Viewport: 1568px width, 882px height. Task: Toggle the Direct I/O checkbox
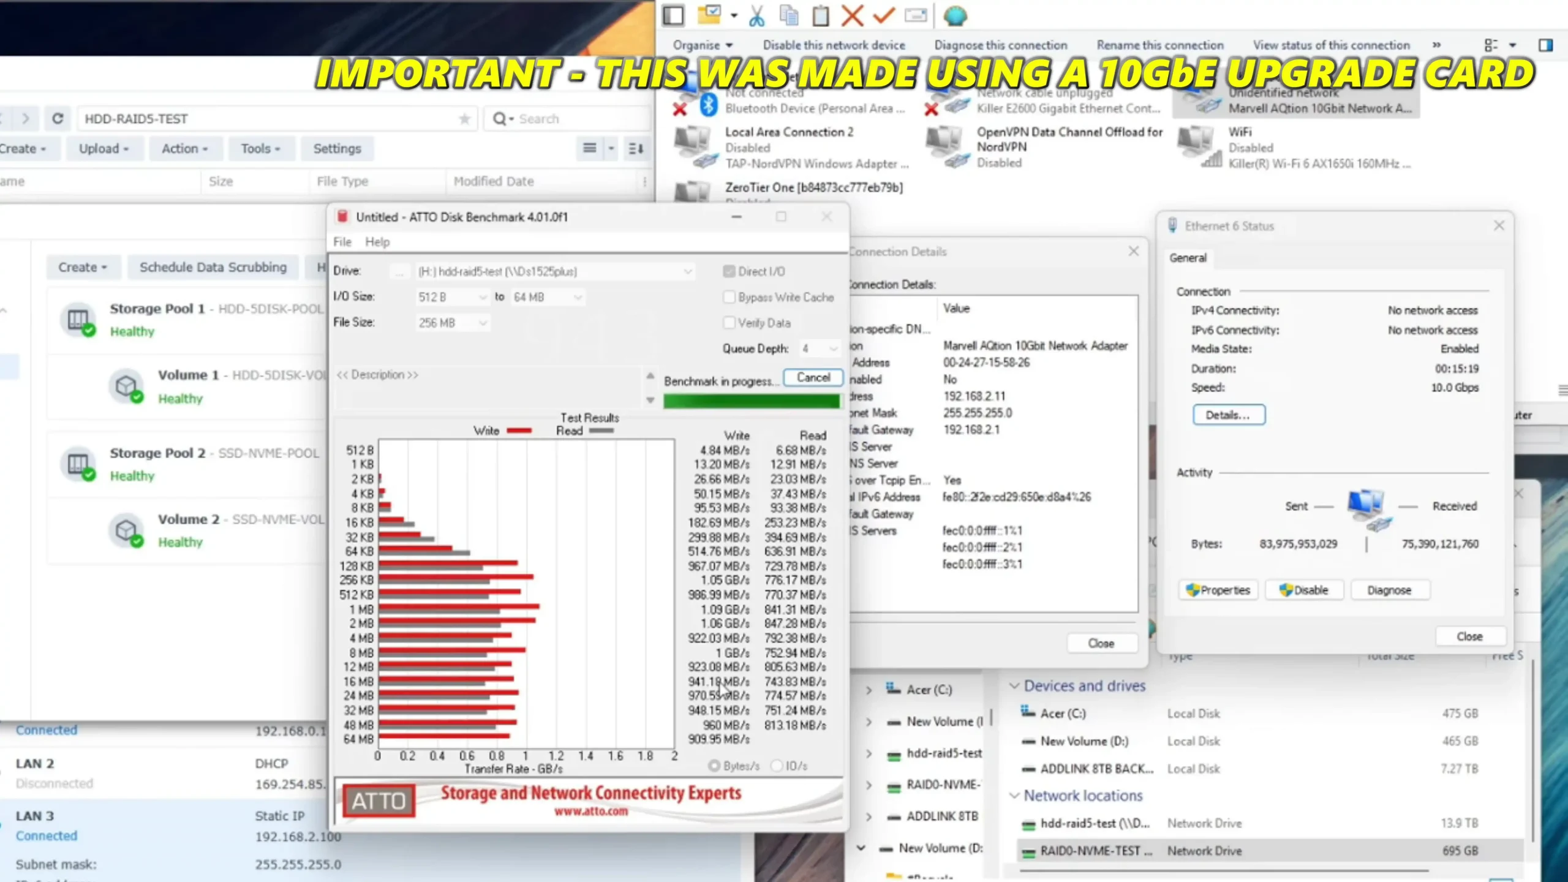tap(729, 271)
